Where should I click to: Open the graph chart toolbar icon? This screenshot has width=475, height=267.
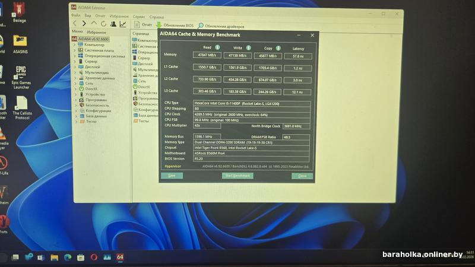[123, 24]
